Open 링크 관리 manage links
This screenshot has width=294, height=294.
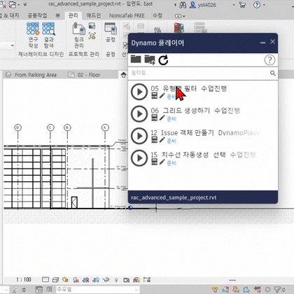(x=79, y=36)
